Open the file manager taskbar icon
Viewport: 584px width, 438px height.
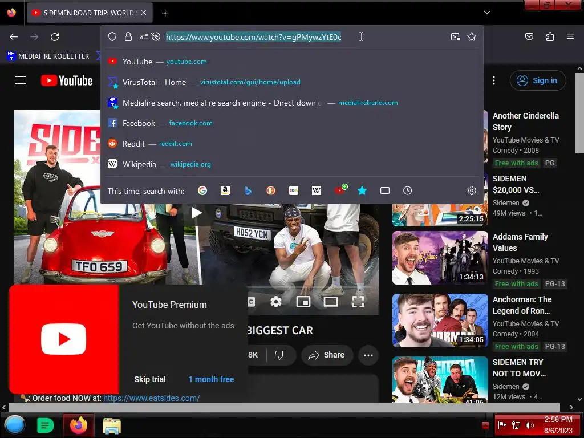click(x=111, y=425)
